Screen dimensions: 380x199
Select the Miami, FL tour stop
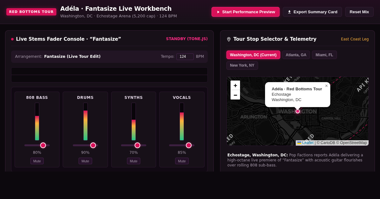(324, 55)
